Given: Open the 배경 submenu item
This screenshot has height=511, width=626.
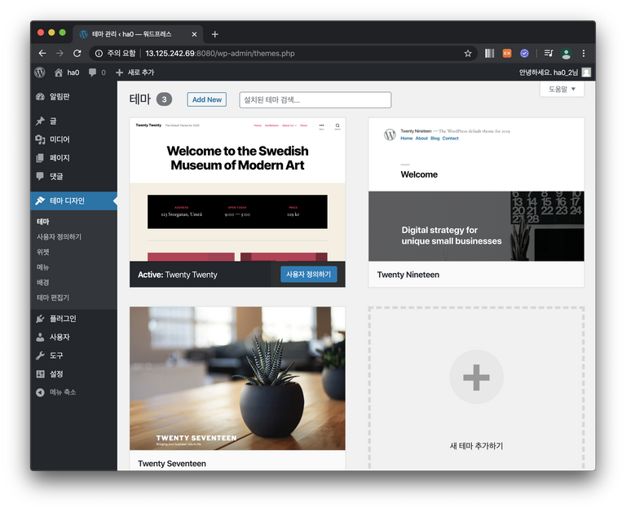Looking at the screenshot, I should tap(42, 282).
